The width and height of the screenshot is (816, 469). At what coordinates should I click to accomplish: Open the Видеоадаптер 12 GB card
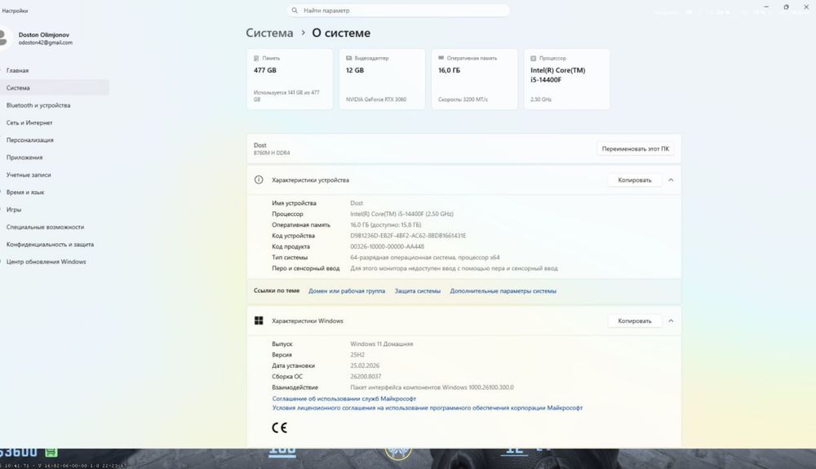tap(382, 79)
